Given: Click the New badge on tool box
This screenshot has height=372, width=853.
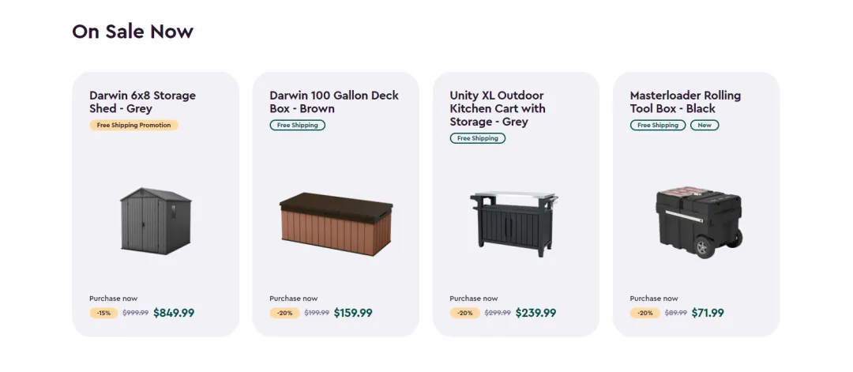Looking at the screenshot, I should pos(705,126).
